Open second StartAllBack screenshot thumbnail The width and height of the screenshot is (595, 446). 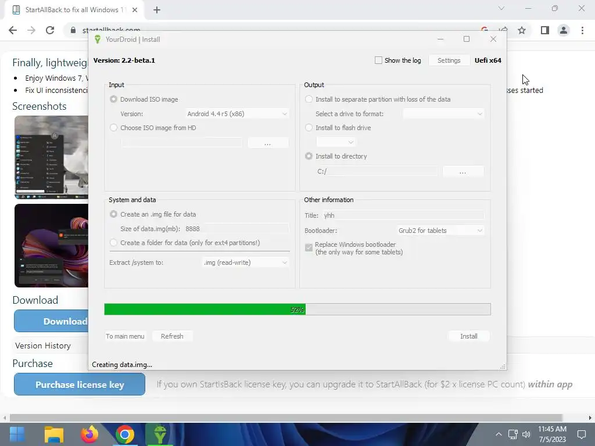[x=52, y=246]
